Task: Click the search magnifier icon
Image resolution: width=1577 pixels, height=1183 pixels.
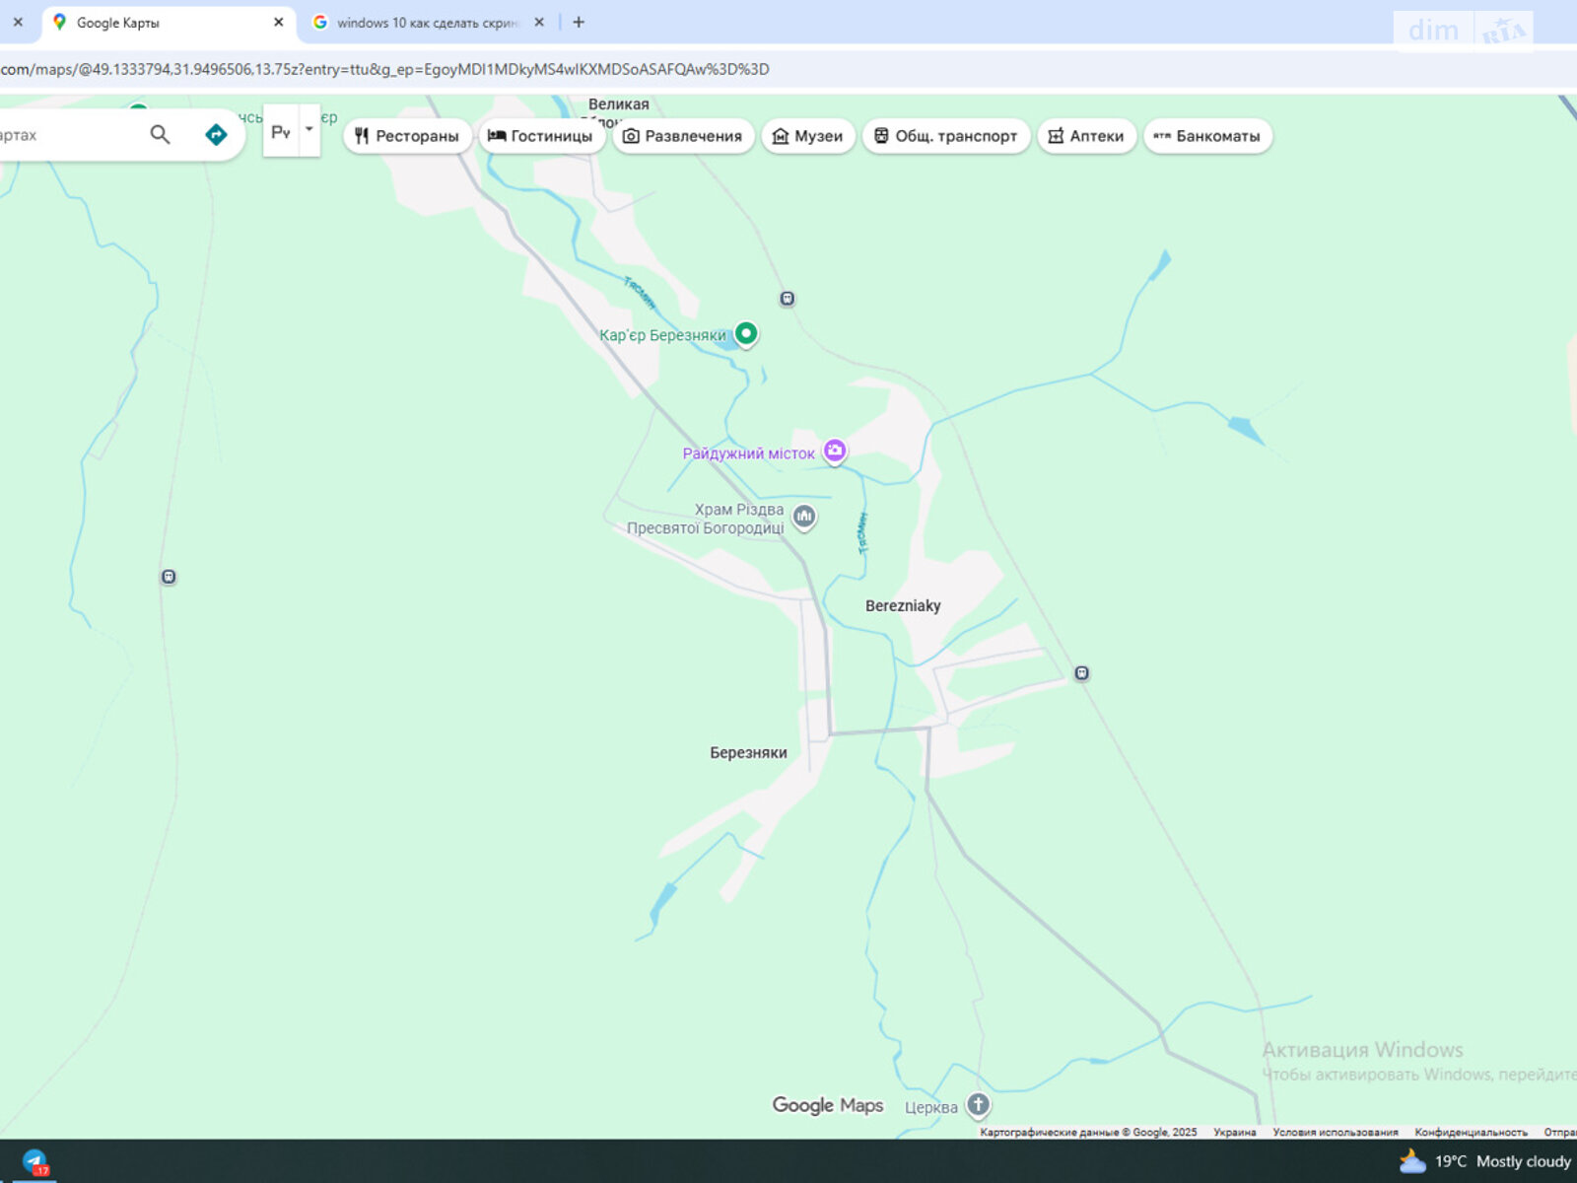Action: click(x=160, y=135)
